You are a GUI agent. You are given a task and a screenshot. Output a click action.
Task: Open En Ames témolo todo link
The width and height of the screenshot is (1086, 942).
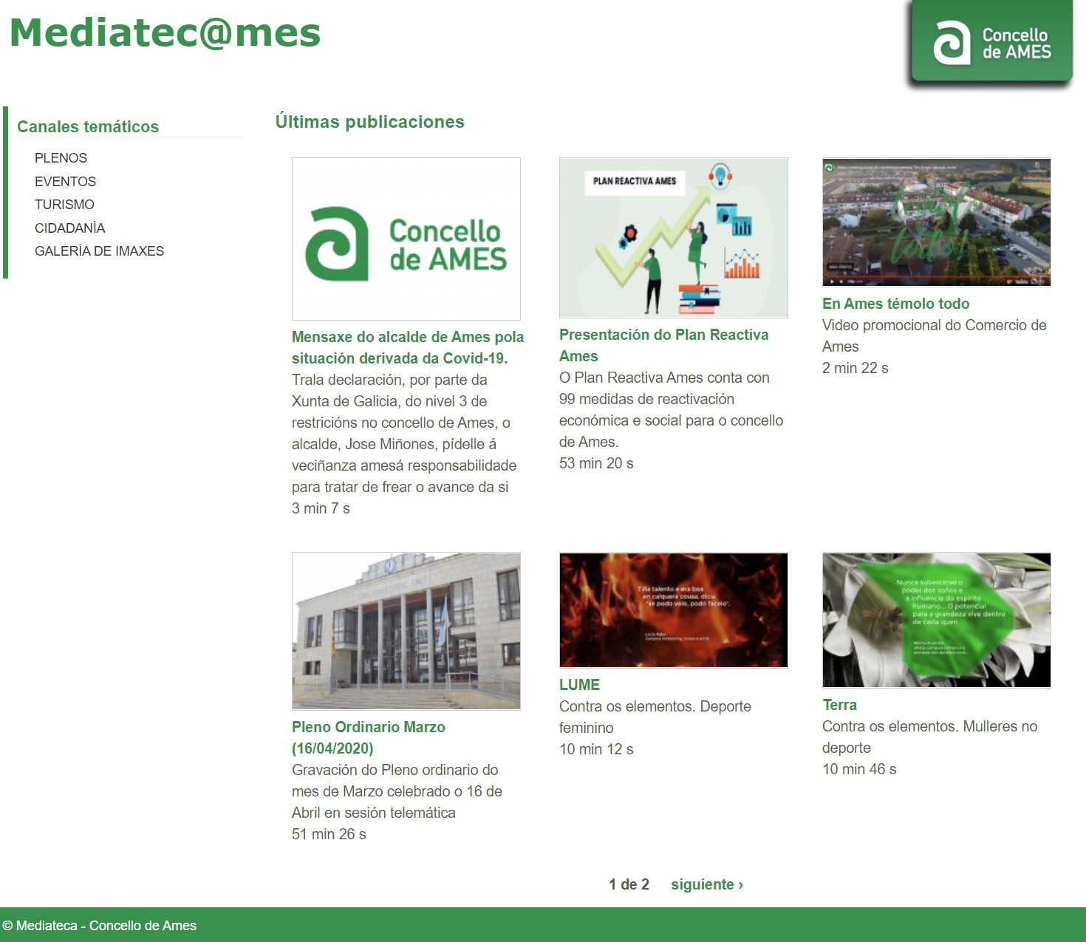[895, 304]
